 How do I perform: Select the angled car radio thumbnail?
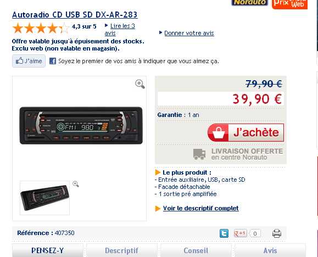(45, 198)
